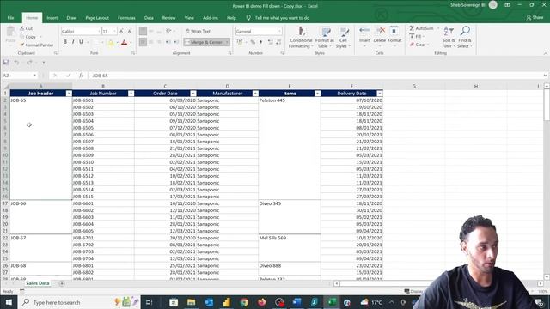Open Format as Table gallery
This screenshot has height=309, width=550.
point(325,38)
